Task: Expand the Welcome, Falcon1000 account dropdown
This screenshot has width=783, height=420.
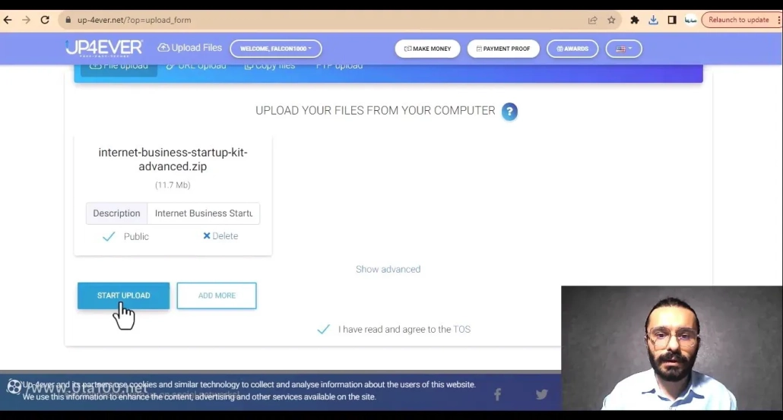Action: (x=276, y=49)
